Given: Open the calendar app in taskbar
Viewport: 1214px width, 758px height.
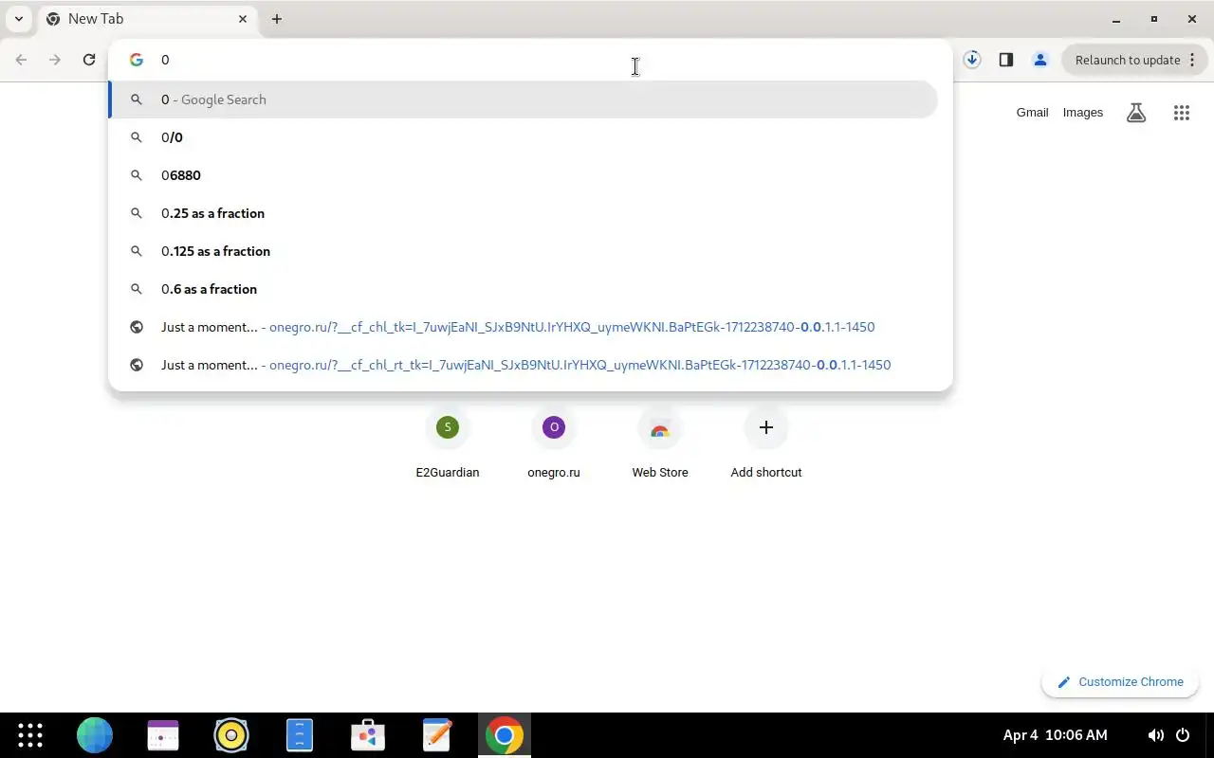Looking at the screenshot, I should pos(163,735).
